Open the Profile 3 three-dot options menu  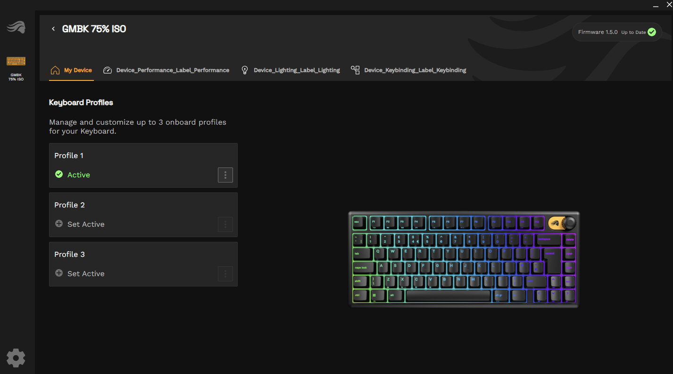(x=225, y=274)
